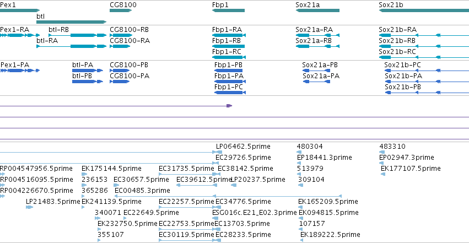Click protein feature btl-PA
Image resolution: width=469 pixels, height=243 pixels.
(88, 71)
